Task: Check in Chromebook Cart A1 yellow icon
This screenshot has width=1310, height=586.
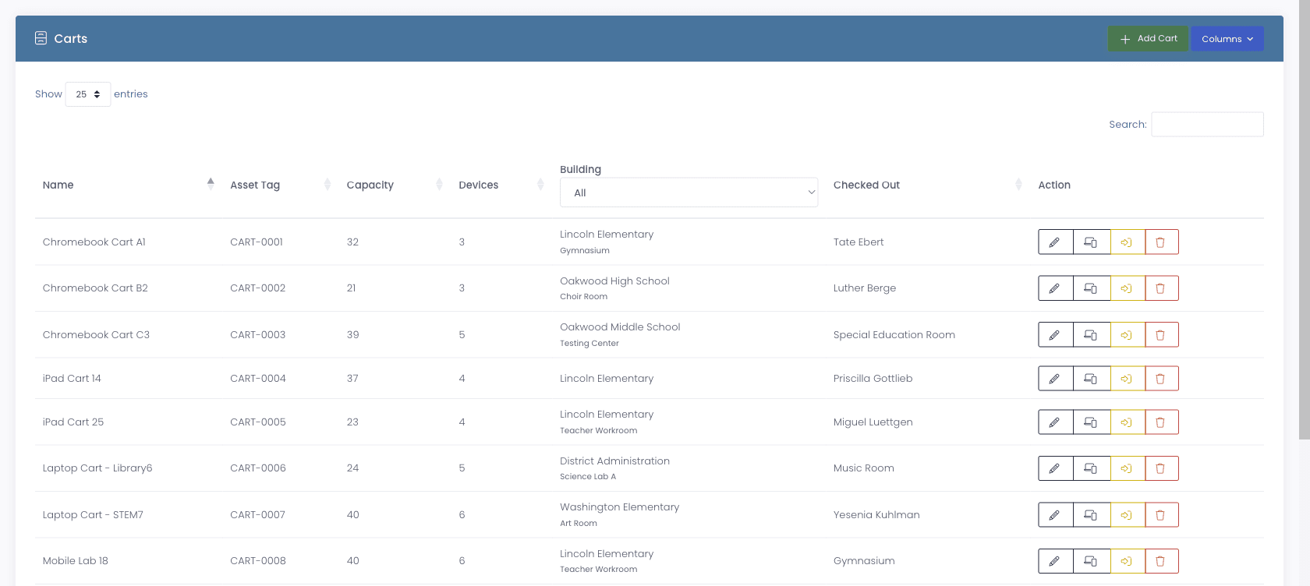Action: pyautogui.click(x=1127, y=242)
